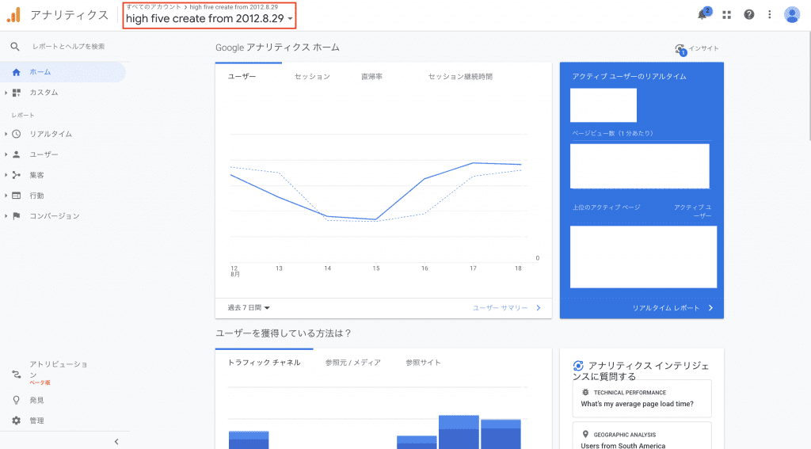Select the セッション chart tab
The width and height of the screenshot is (811, 449).
(312, 77)
